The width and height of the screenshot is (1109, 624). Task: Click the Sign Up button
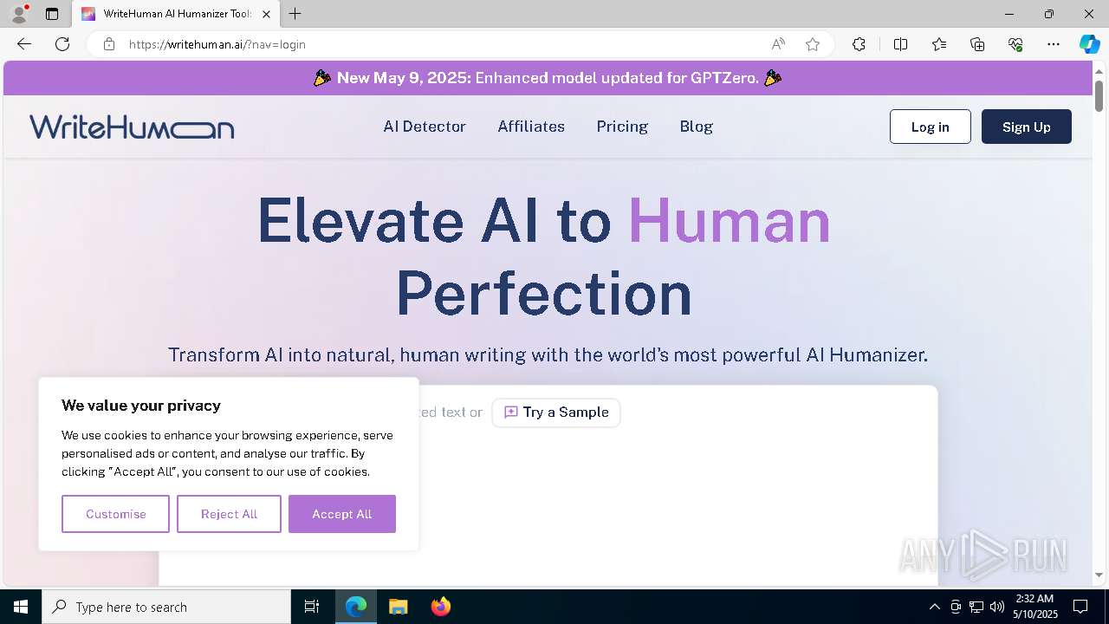pos(1026,127)
